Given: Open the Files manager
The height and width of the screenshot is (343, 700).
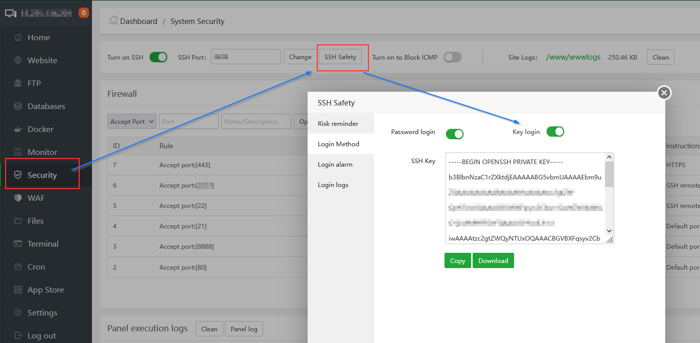Looking at the screenshot, I should [x=34, y=221].
